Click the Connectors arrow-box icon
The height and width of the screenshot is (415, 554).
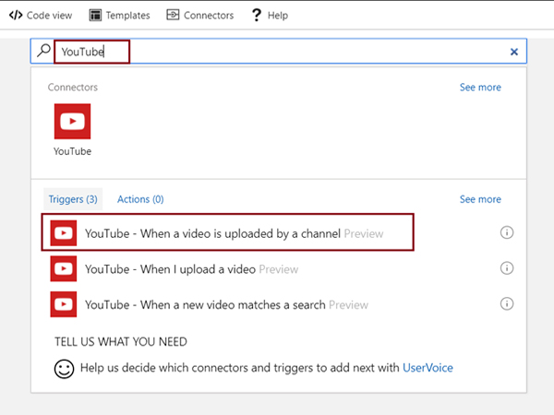173,15
